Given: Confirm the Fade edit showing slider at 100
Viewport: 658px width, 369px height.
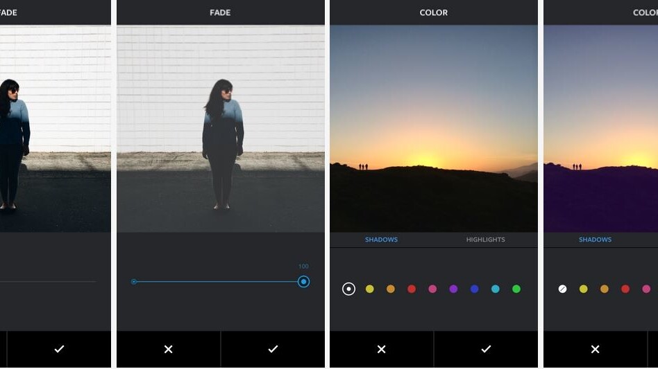Looking at the screenshot, I should [x=273, y=350].
